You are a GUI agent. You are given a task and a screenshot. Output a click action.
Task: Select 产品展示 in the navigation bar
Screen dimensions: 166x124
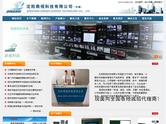click(x=60, y=19)
